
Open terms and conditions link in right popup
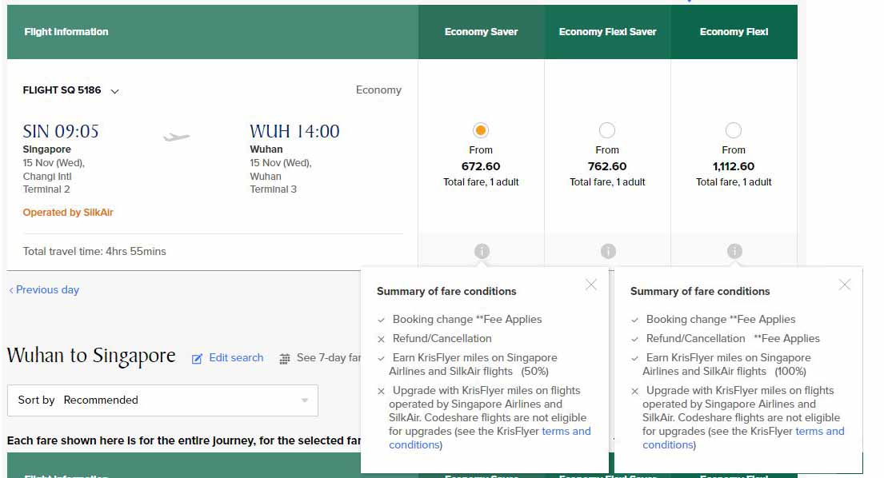(x=819, y=432)
